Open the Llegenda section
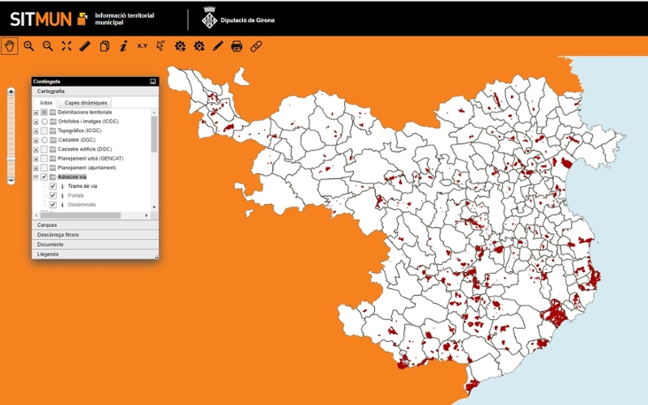This screenshot has height=405, width=648. 48,254
